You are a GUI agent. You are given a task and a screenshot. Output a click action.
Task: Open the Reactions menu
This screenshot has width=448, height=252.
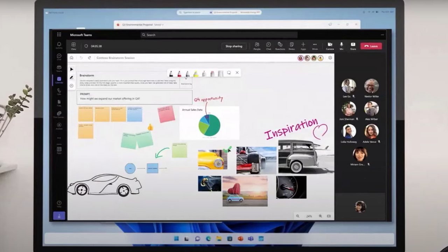(280, 46)
